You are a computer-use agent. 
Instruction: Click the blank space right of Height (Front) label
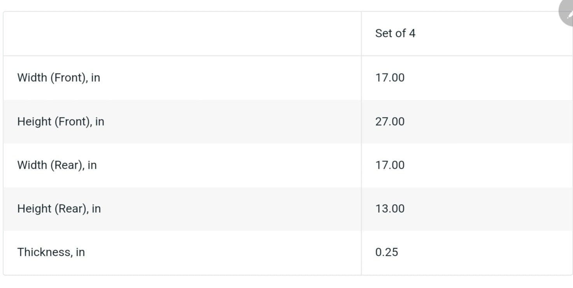click(233, 122)
